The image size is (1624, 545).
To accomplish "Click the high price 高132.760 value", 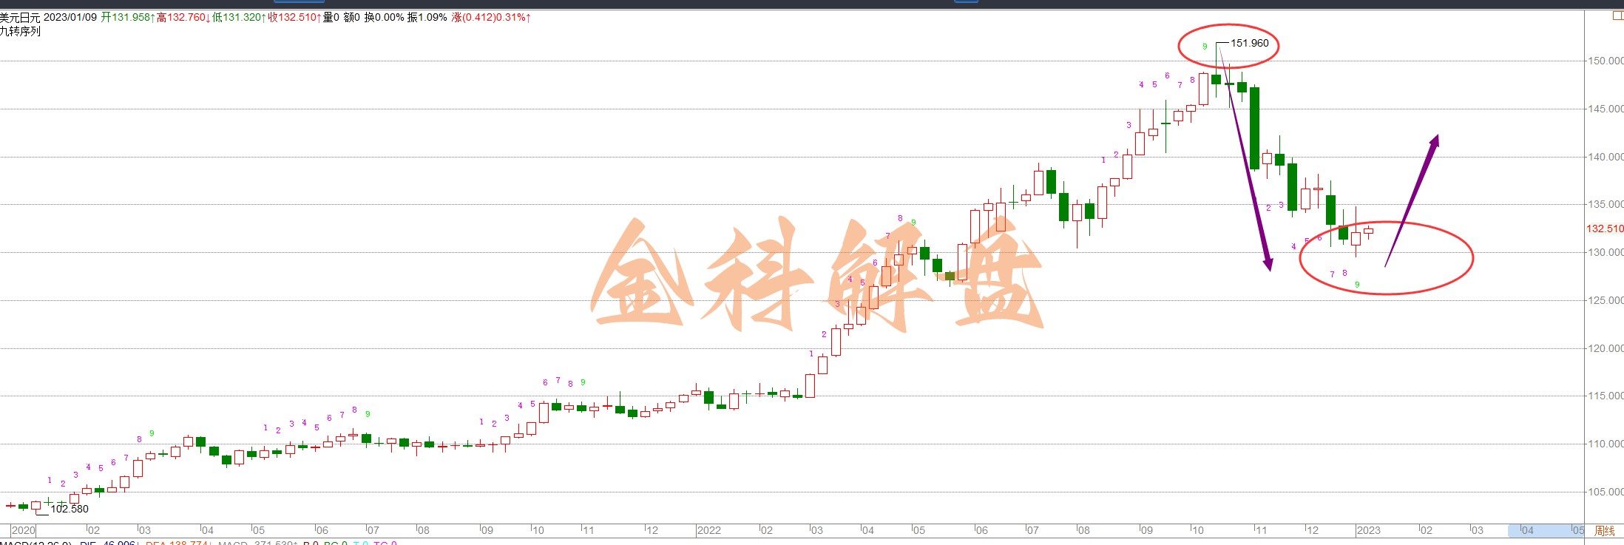I will 183,17.
